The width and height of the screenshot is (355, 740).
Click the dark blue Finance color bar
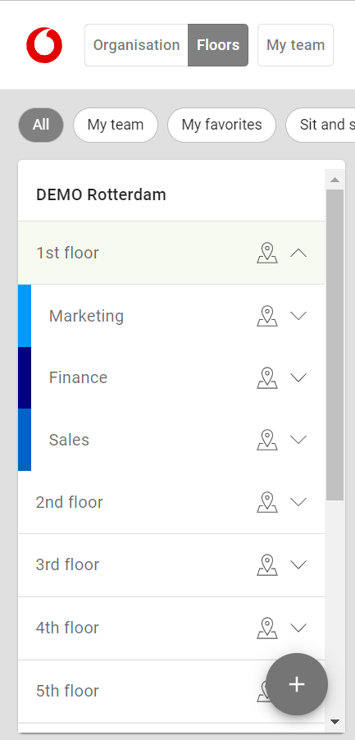pyautogui.click(x=25, y=378)
